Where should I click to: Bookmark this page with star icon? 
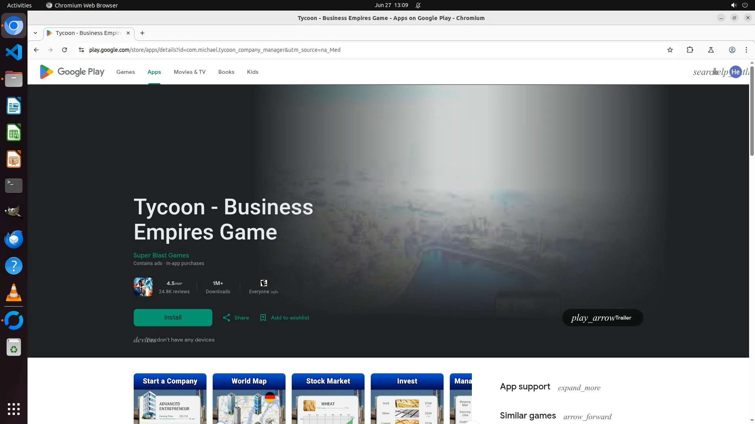pyautogui.click(x=670, y=50)
